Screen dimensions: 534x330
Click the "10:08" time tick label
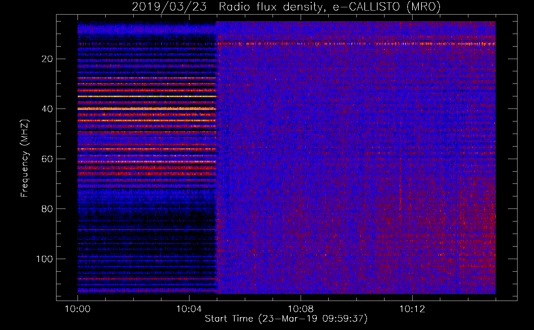301,309
